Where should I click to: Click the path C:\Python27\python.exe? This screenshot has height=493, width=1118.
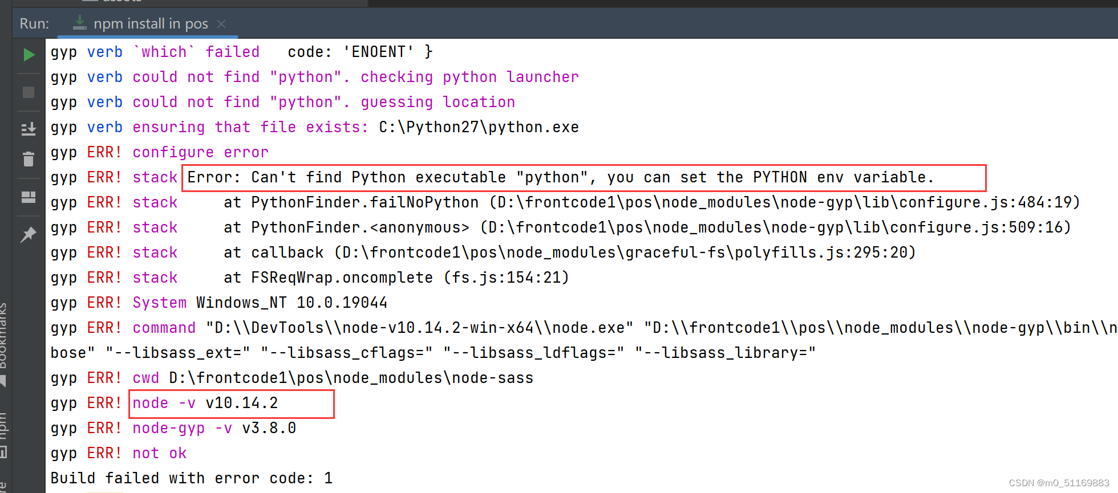(479, 127)
